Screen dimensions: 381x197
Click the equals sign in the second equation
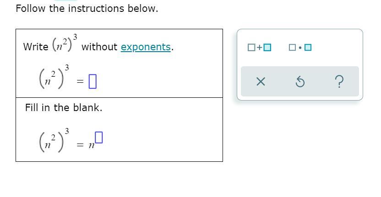point(80,145)
